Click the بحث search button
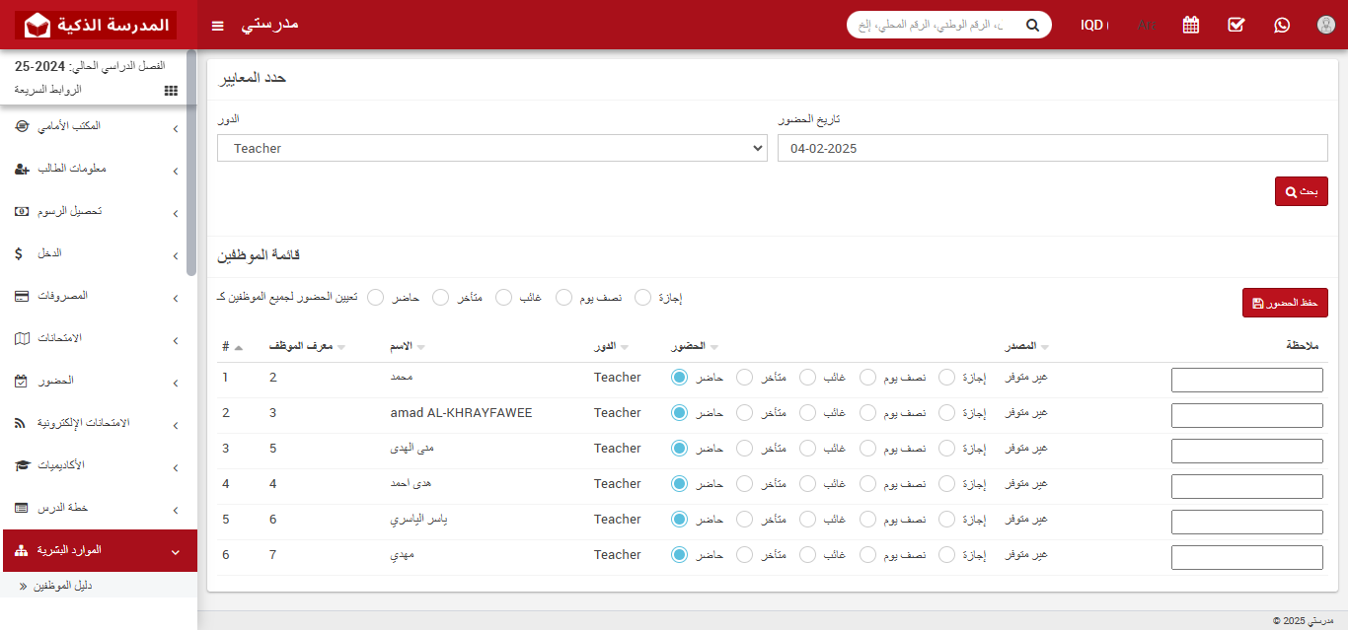This screenshot has width=1348, height=631. click(x=1301, y=190)
